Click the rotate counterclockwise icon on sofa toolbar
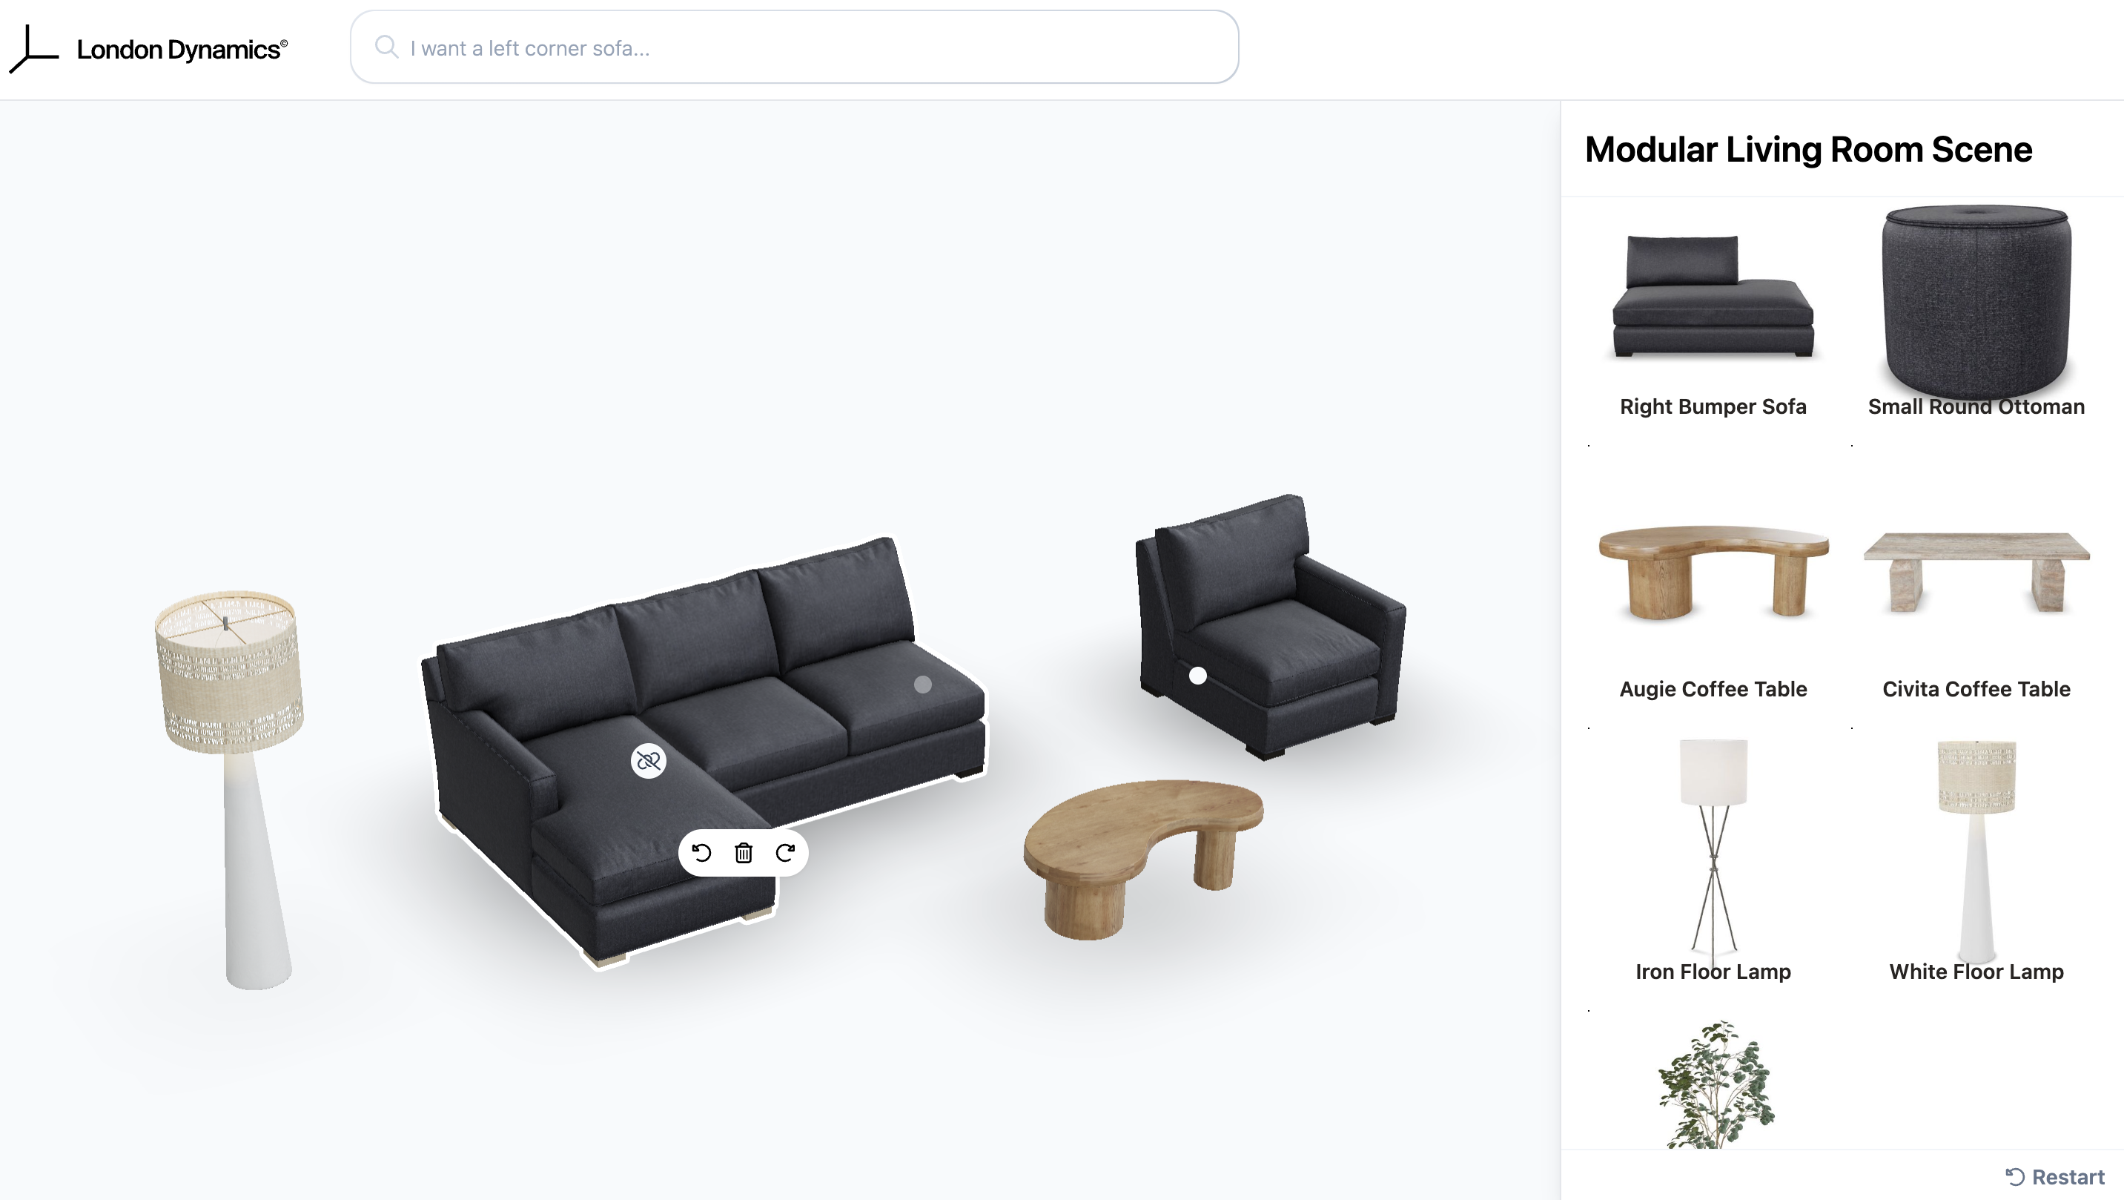This screenshot has width=2124, height=1200. point(701,853)
